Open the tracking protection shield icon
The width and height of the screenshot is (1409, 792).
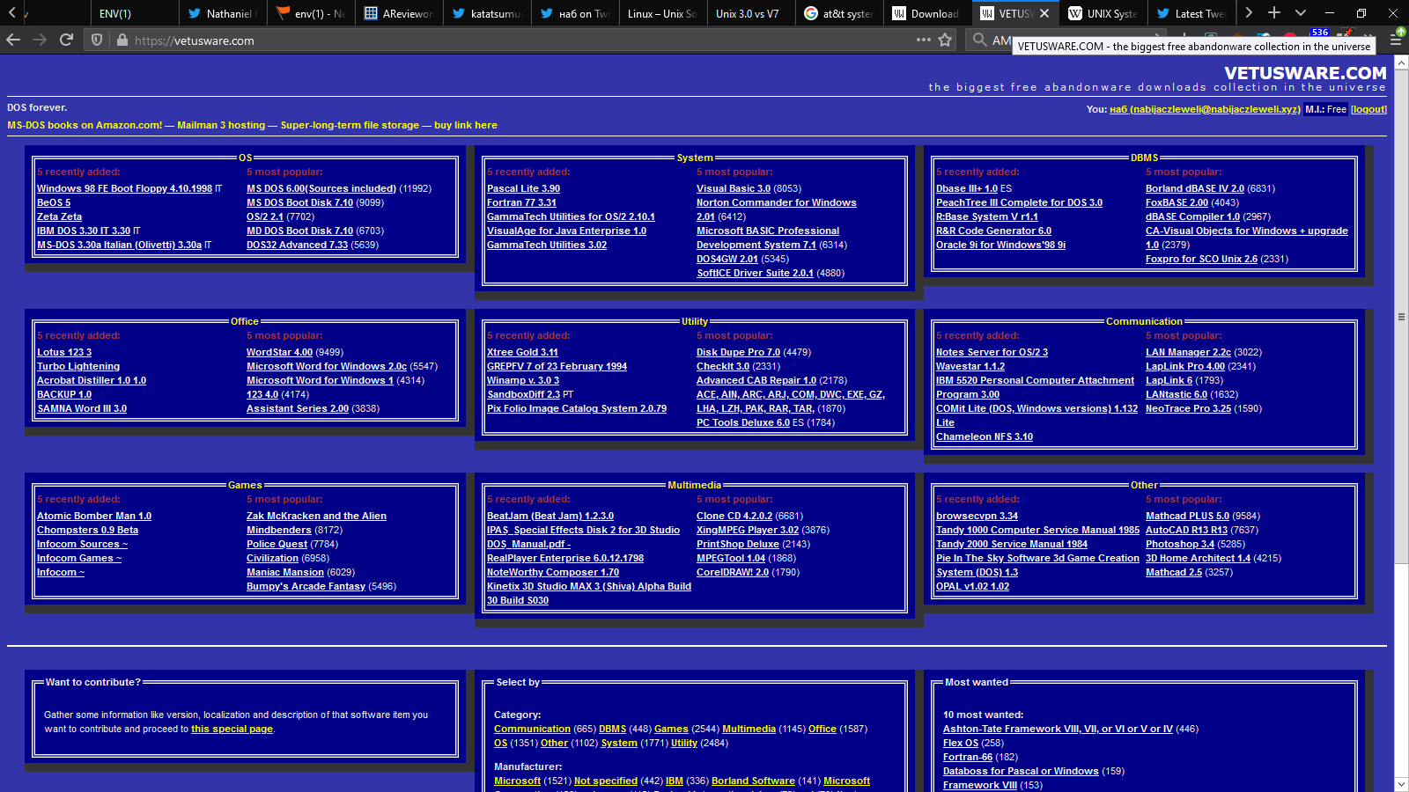(x=97, y=40)
